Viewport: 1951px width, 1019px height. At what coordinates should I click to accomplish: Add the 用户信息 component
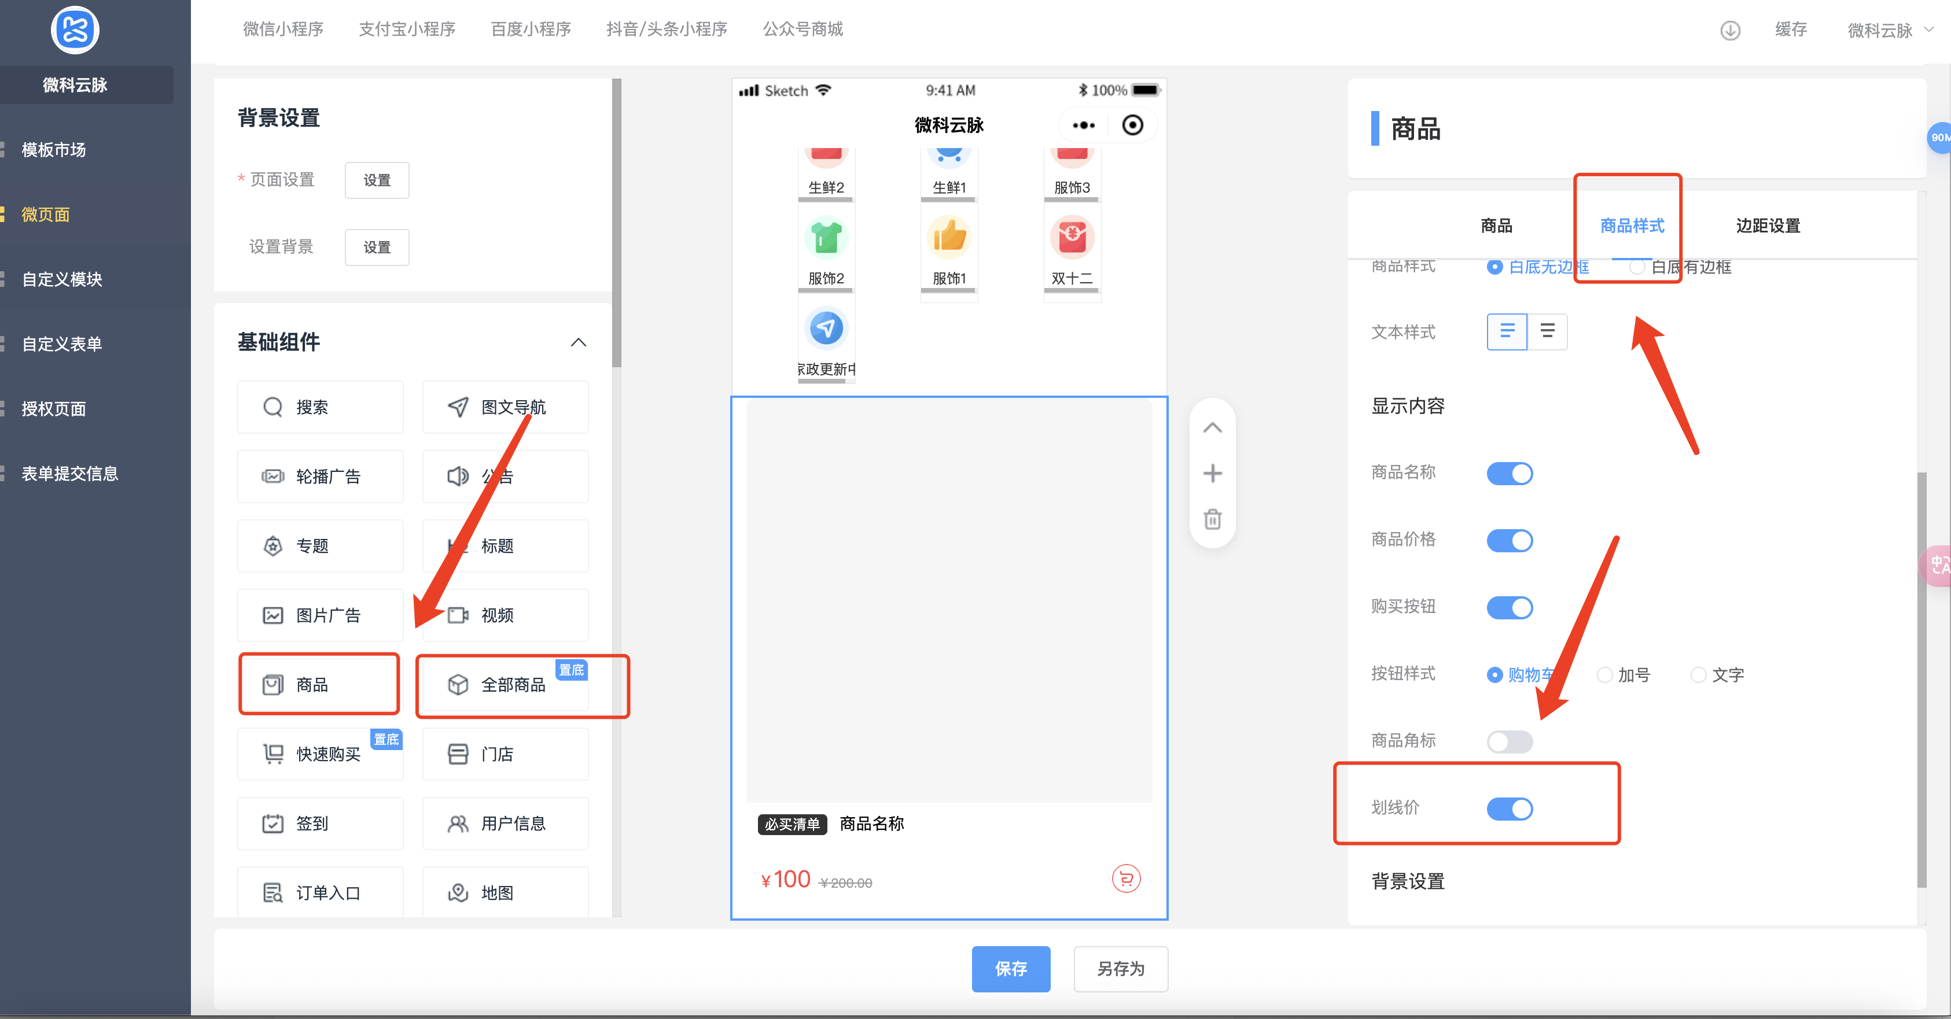click(505, 824)
